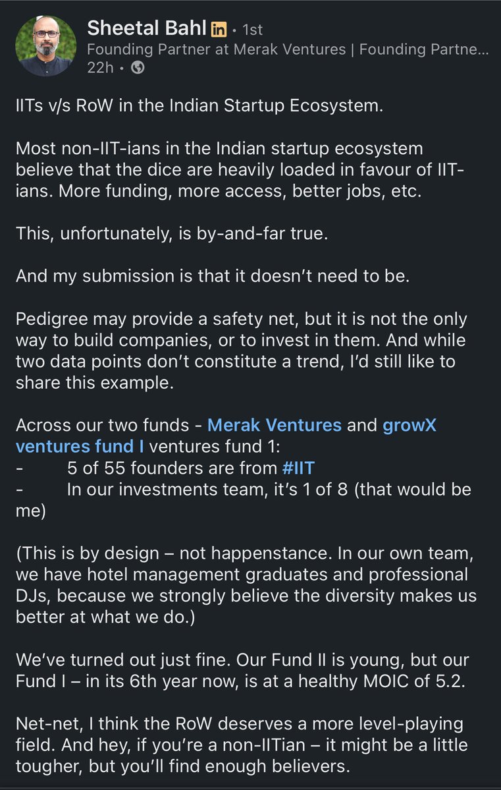Click the paragraph beginning with Pedigree may provide
This screenshot has height=790, width=501.
240,351
